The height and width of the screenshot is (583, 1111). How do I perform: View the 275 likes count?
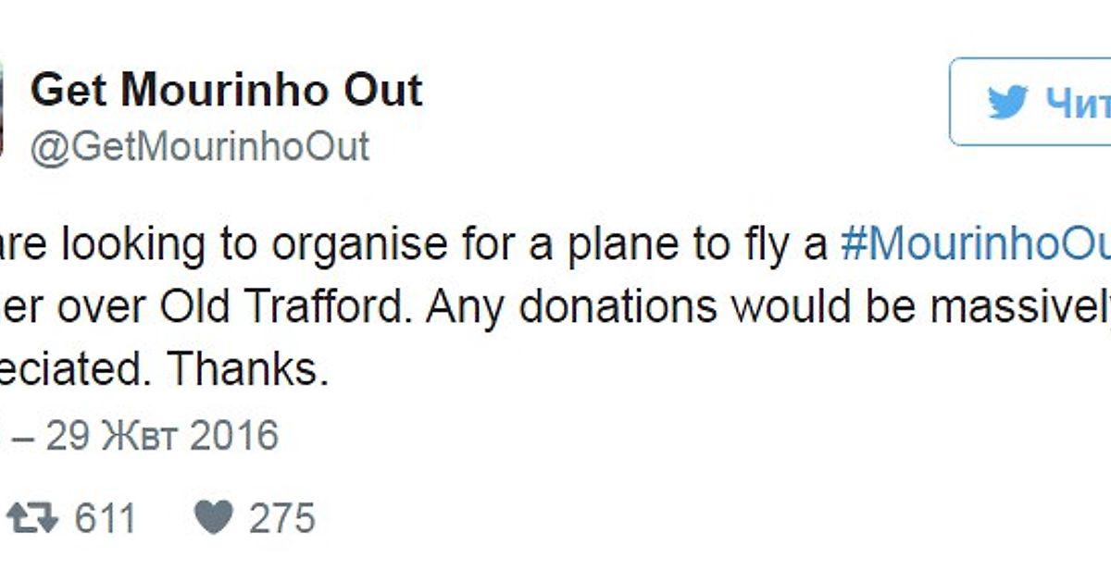point(281,517)
